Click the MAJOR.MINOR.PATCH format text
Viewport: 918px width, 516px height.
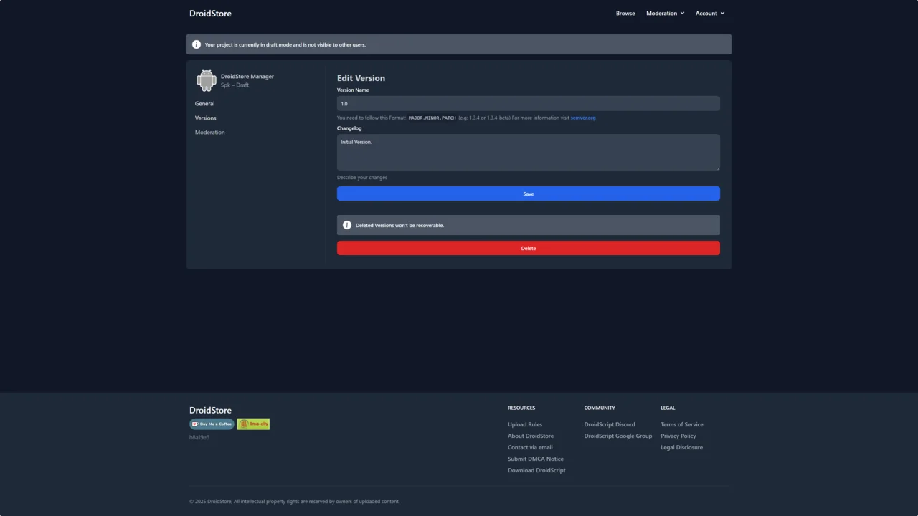click(x=432, y=118)
